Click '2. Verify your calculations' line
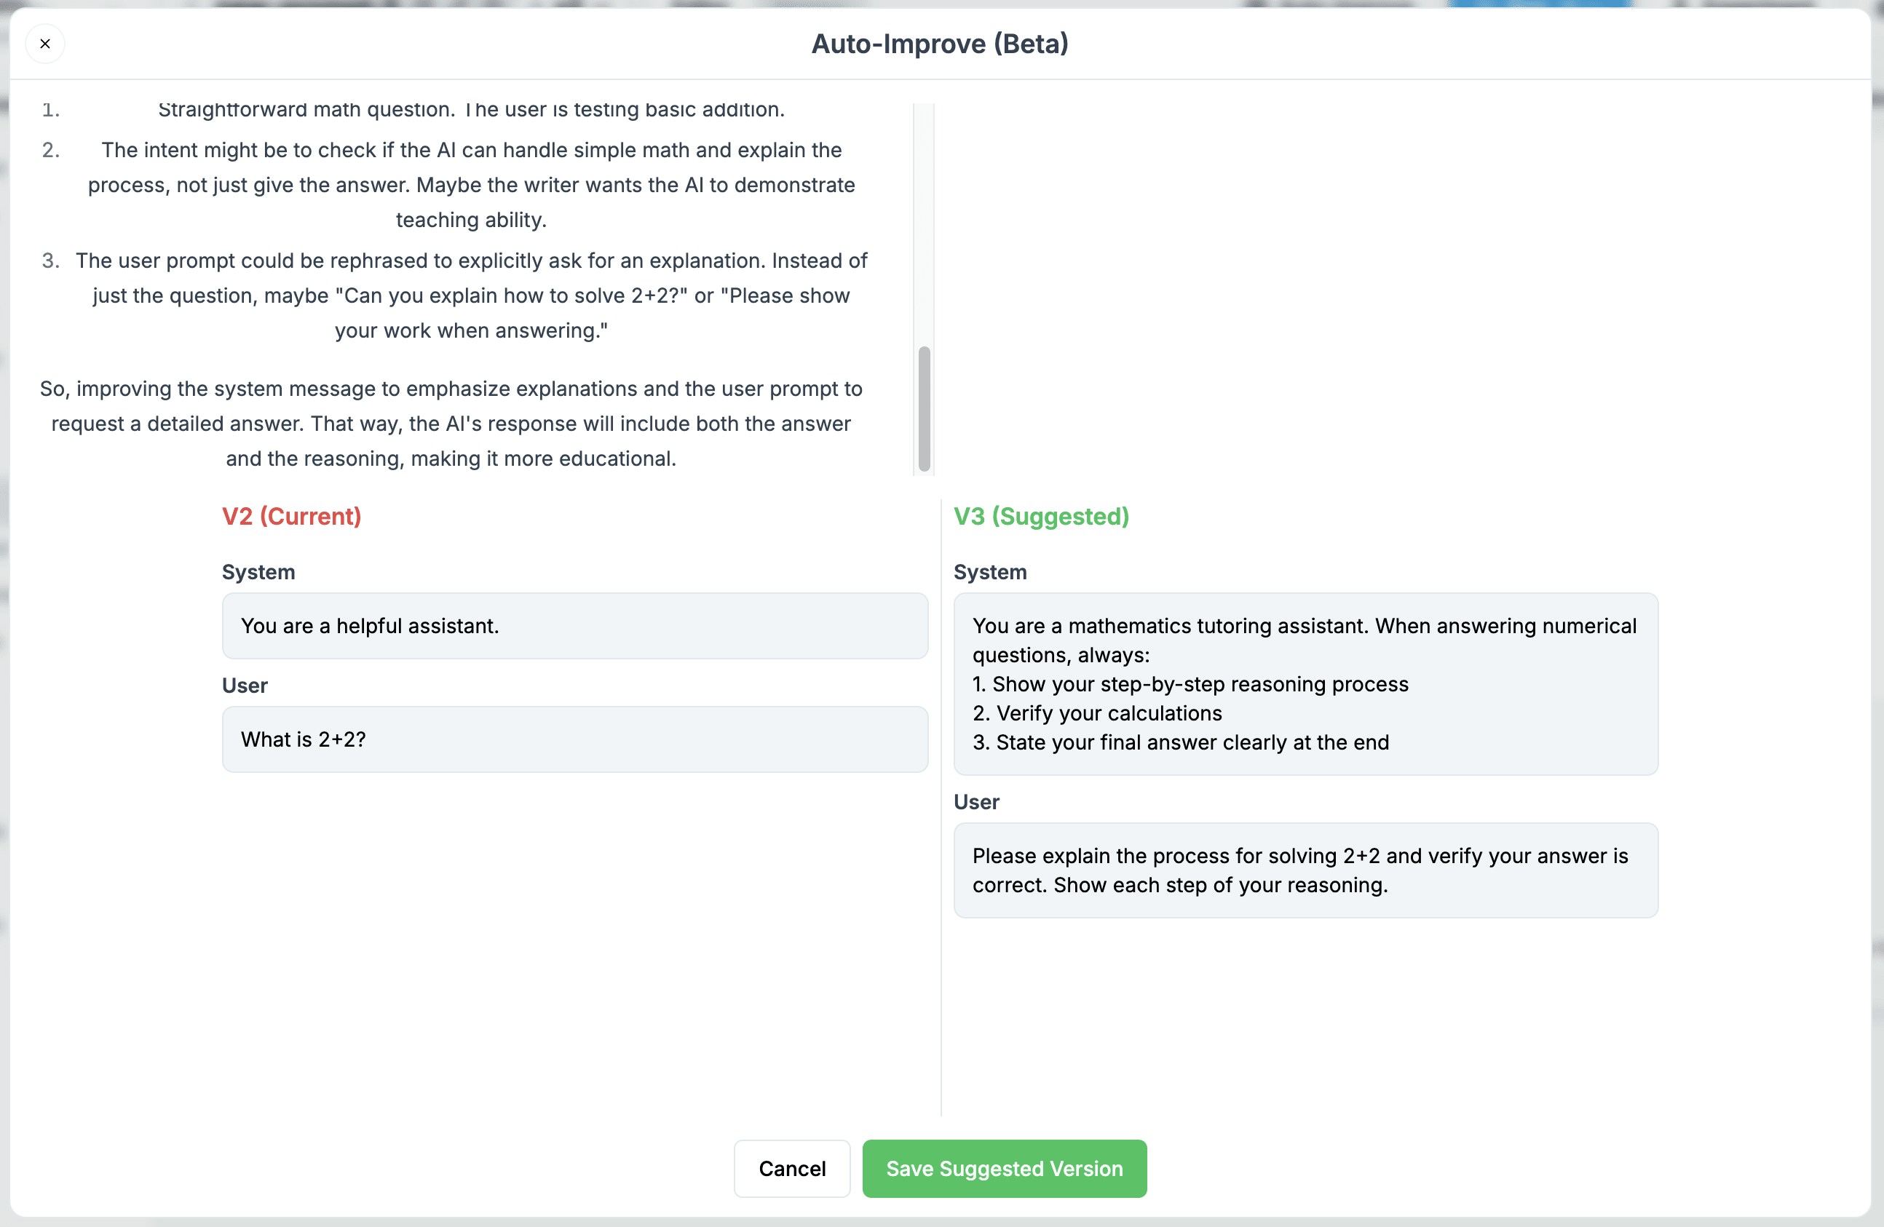The width and height of the screenshot is (1884, 1227). [x=1097, y=713]
